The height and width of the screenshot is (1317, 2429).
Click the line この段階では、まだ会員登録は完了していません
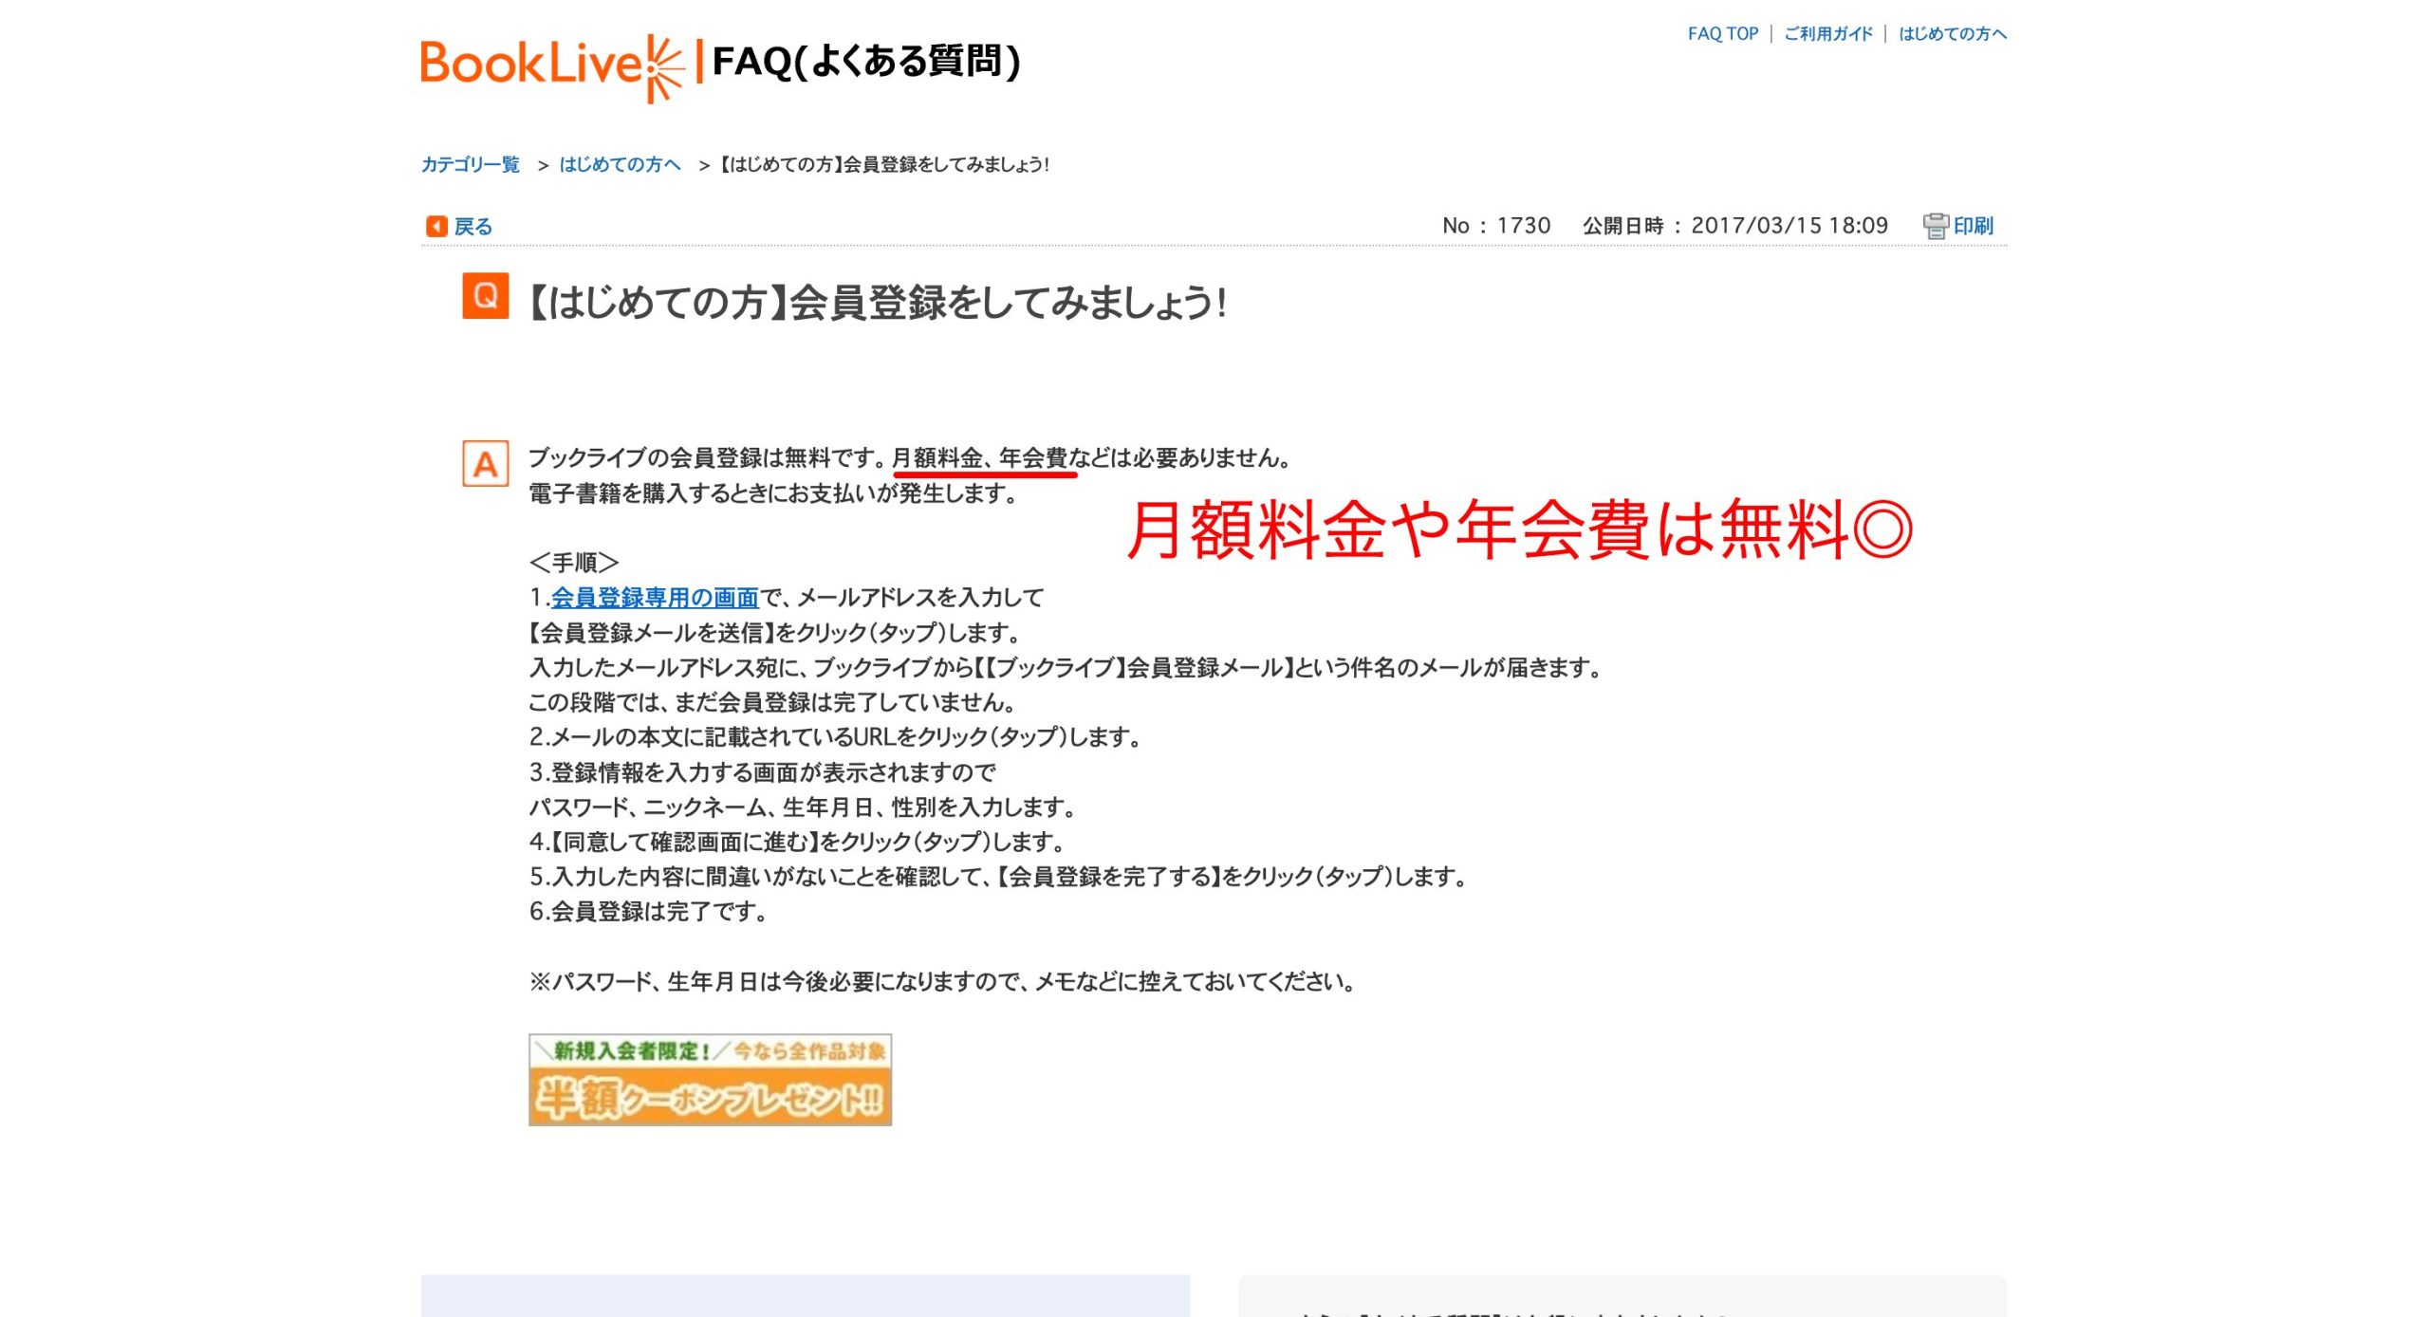point(773,703)
